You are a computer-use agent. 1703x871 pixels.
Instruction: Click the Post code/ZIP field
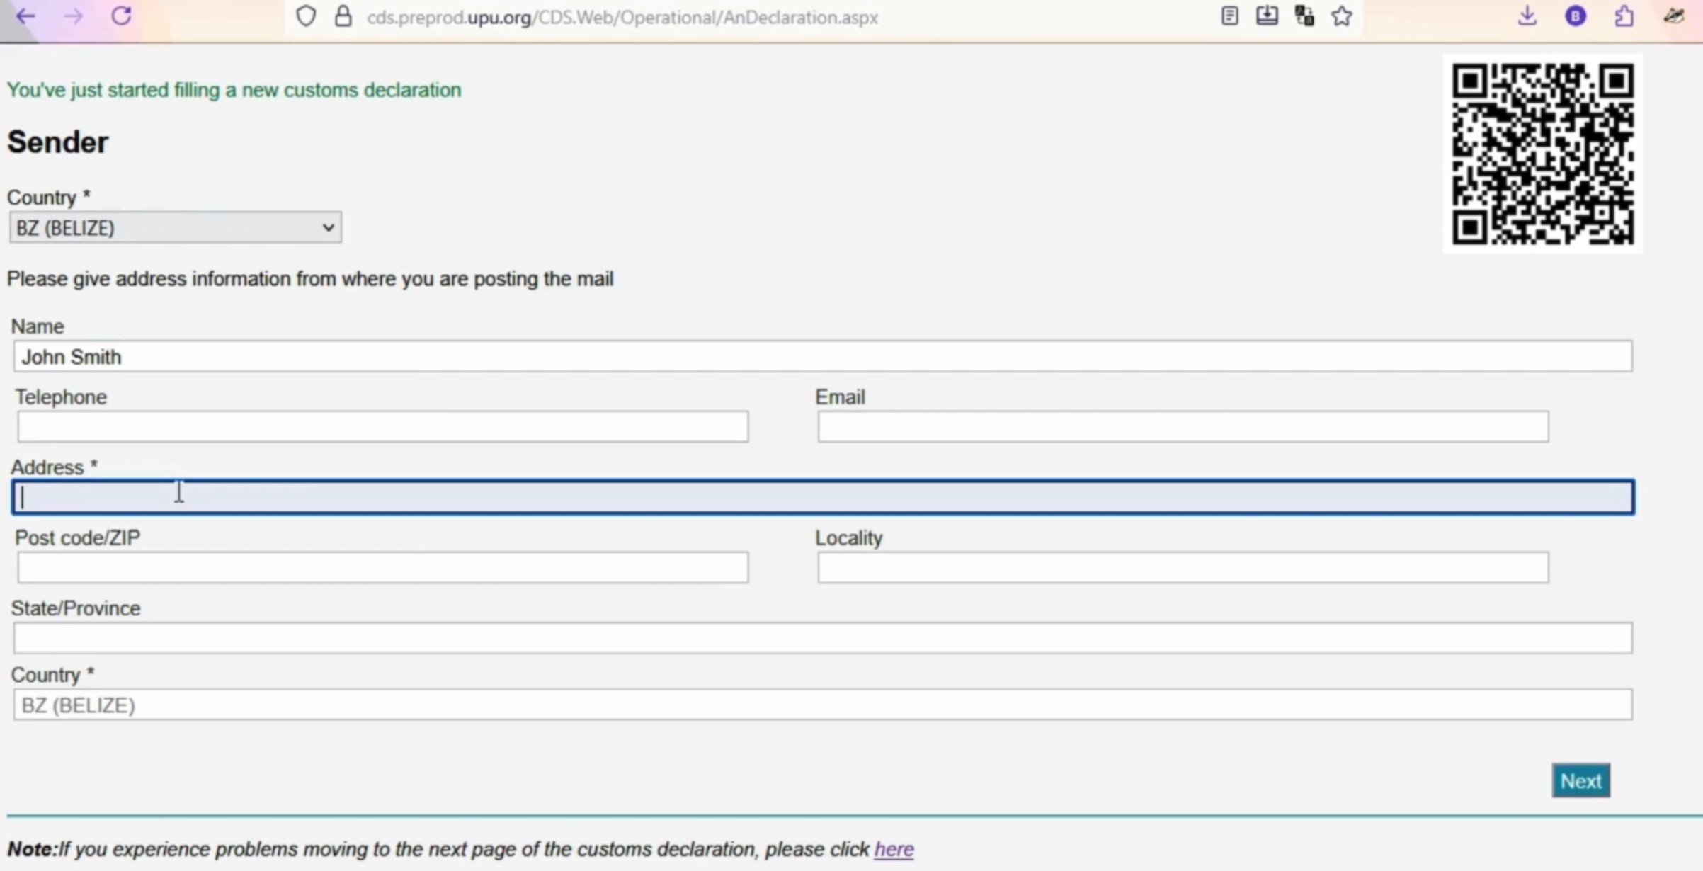point(382,568)
